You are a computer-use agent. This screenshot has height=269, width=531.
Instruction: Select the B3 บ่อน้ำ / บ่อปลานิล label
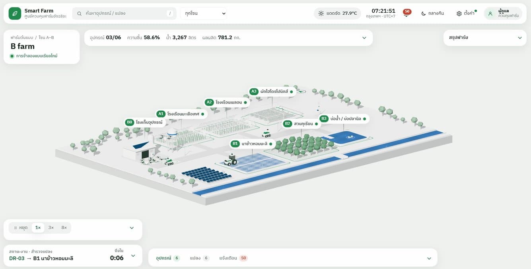344,118
